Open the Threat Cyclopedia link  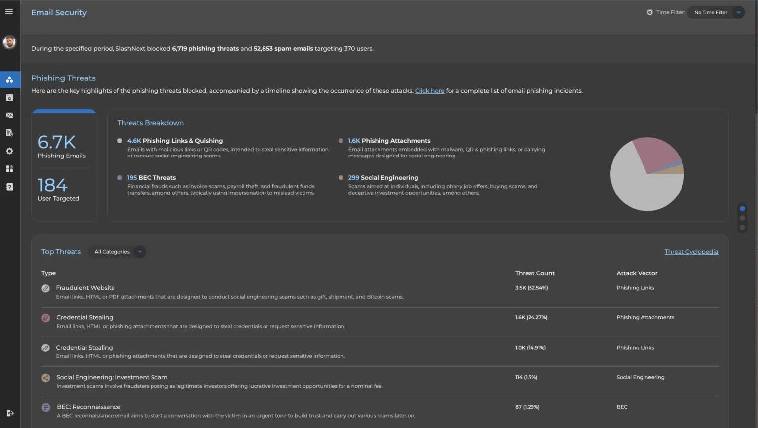click(691, 252)
